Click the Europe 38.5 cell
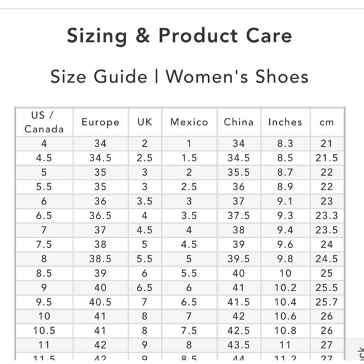 click(x=100, y=259)
